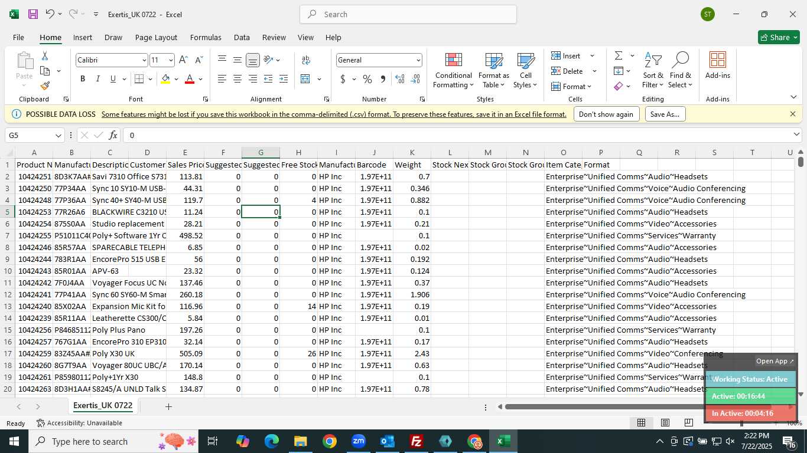
Task: Open the Add-ins gallery
Action: tap(717, 65)
